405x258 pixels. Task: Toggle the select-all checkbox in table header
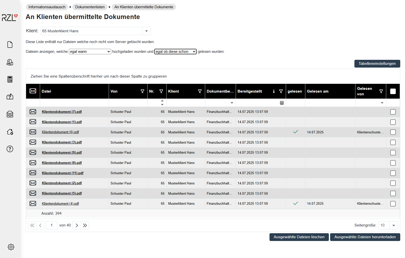(x=393, y=91)
